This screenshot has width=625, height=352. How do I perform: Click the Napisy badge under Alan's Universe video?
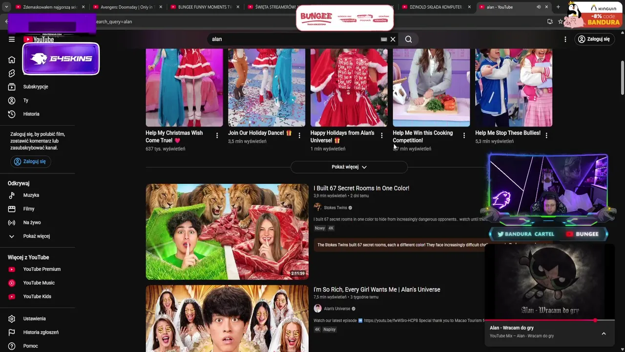tap(330, 330)
